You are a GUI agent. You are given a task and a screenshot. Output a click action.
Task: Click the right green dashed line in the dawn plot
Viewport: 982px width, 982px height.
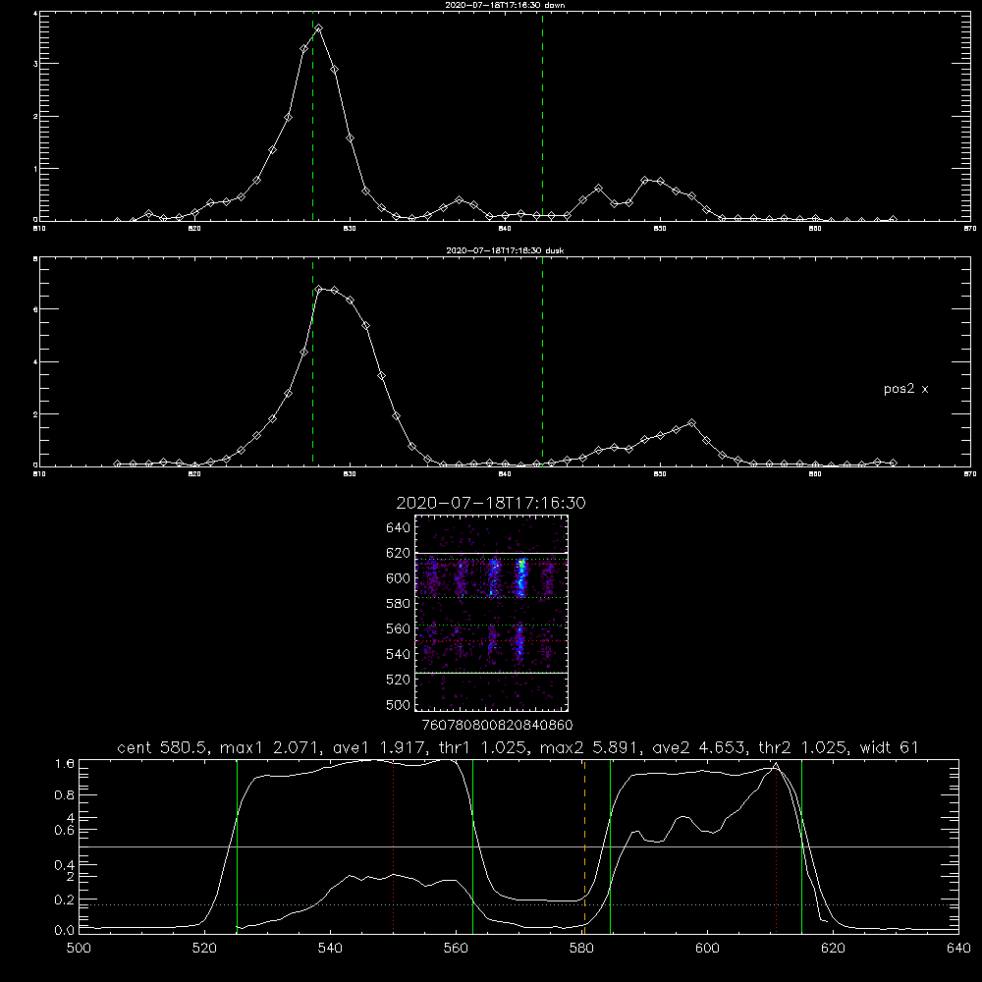[x=542, y=116]
